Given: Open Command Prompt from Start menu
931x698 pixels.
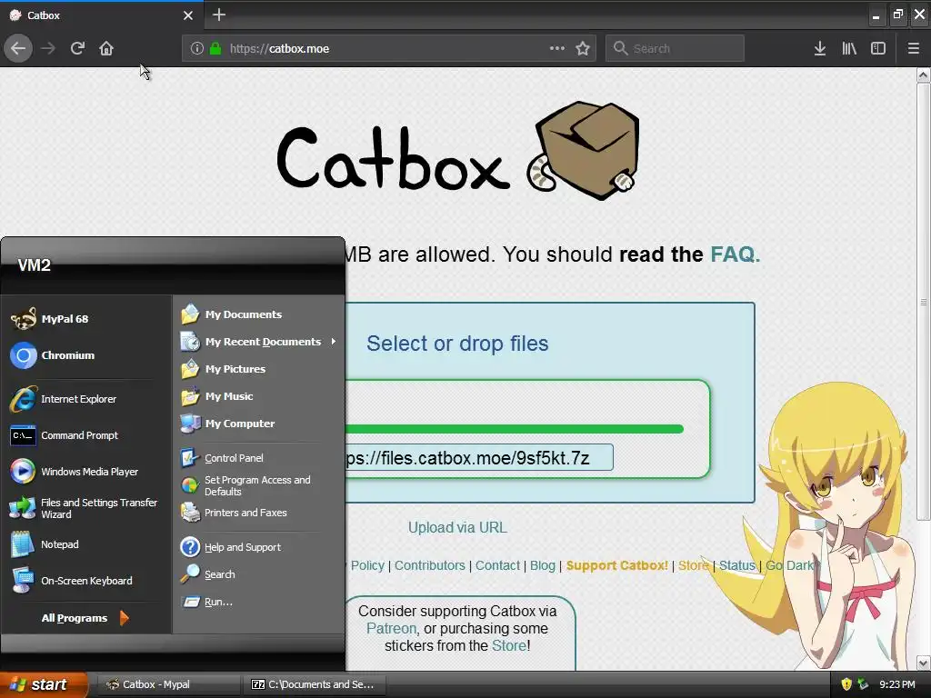Looking at the screenshot, I should (x=86, y=435).
